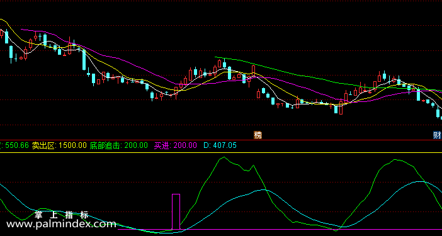Screen dimensions: 442x236
Task: Click the magenta horizontal baseline at pane bottom
Action: point(280,229)
